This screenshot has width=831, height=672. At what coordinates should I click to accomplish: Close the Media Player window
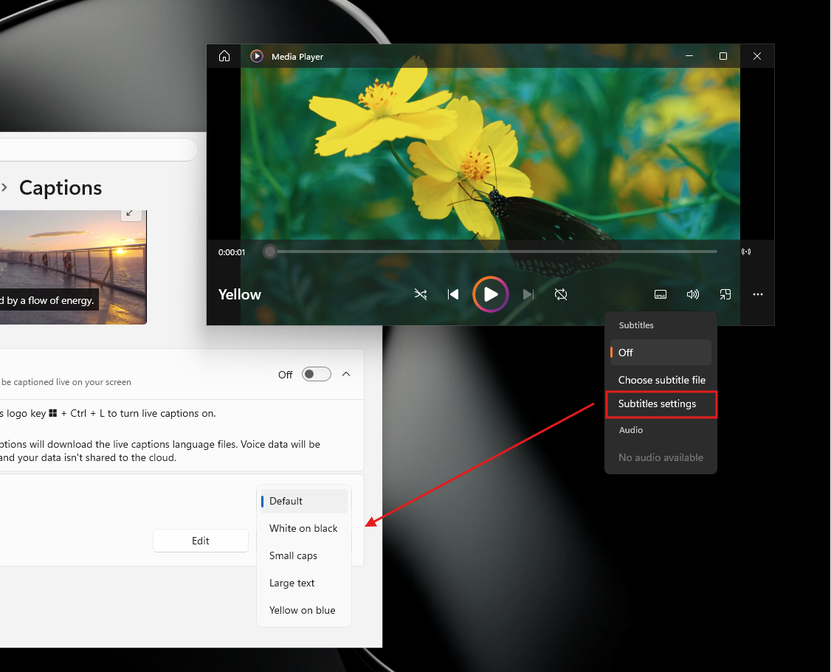756,56
